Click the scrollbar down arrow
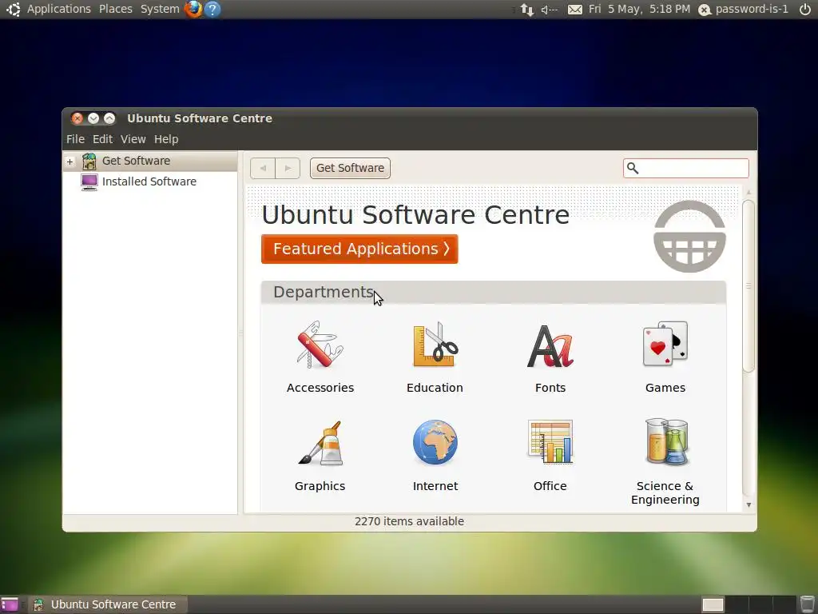This screenshot has height=614, width=818. [x=749, y=505]
